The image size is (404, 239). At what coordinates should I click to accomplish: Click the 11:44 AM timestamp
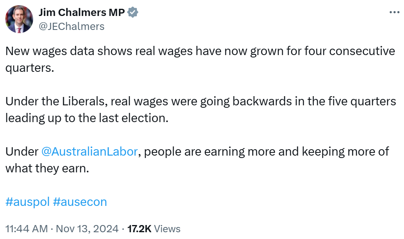pos(26,229)
